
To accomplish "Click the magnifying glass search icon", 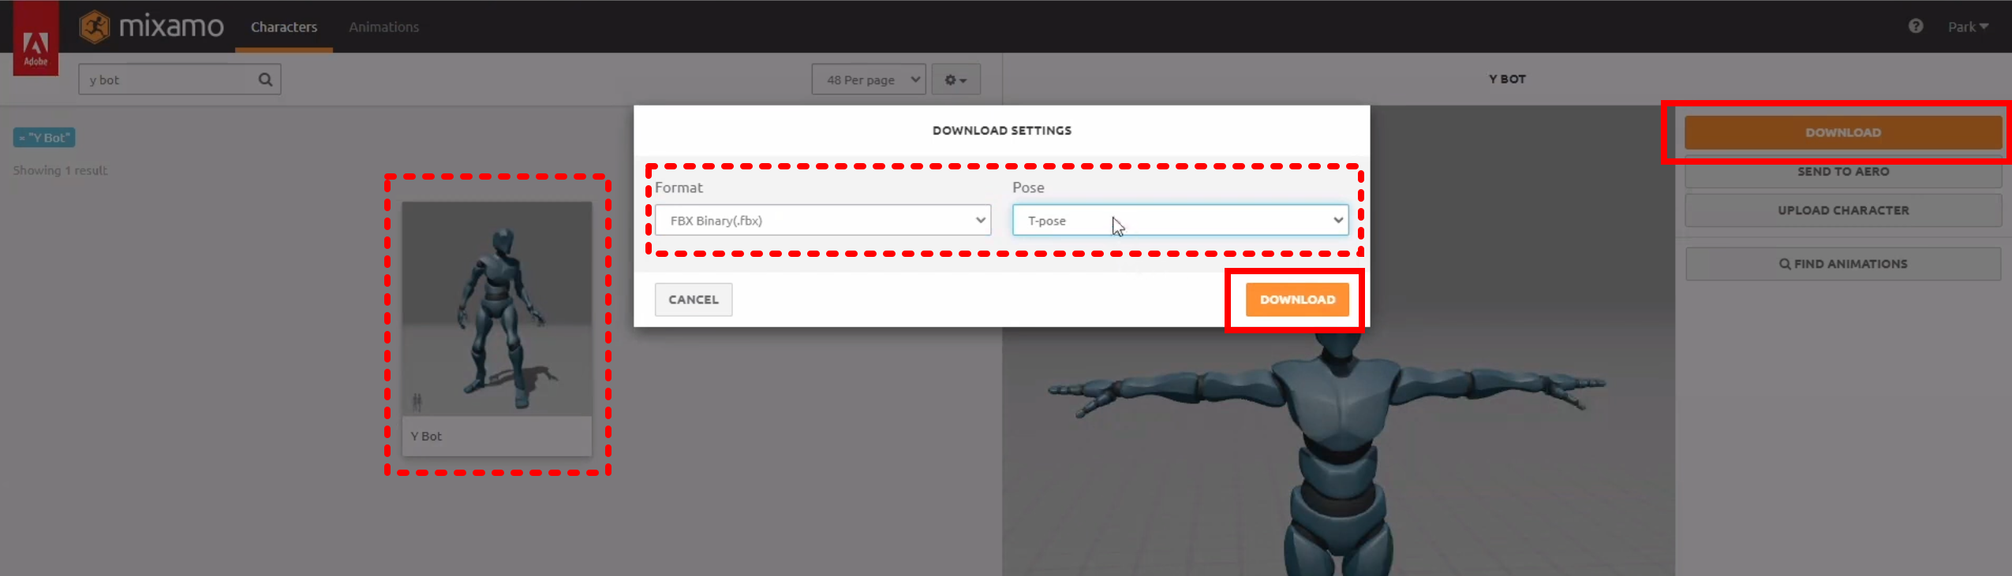I will 266,80.
